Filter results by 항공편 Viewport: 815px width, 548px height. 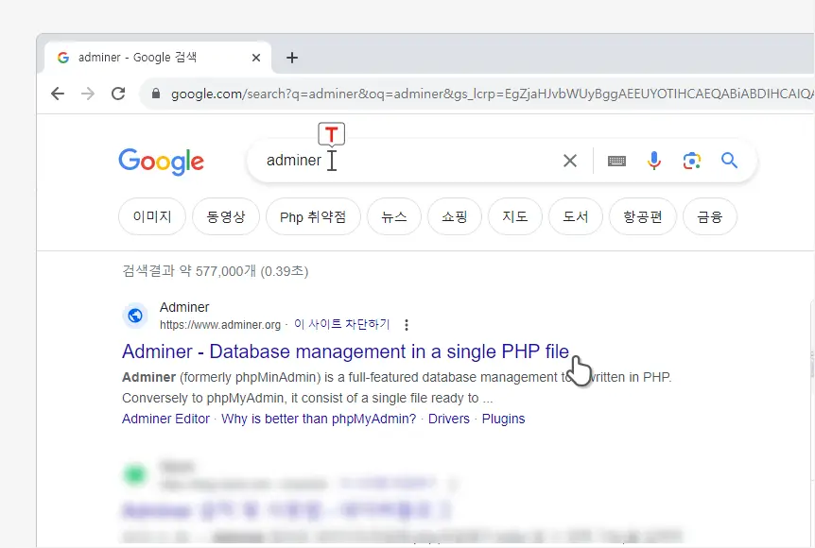click(643, 216)
